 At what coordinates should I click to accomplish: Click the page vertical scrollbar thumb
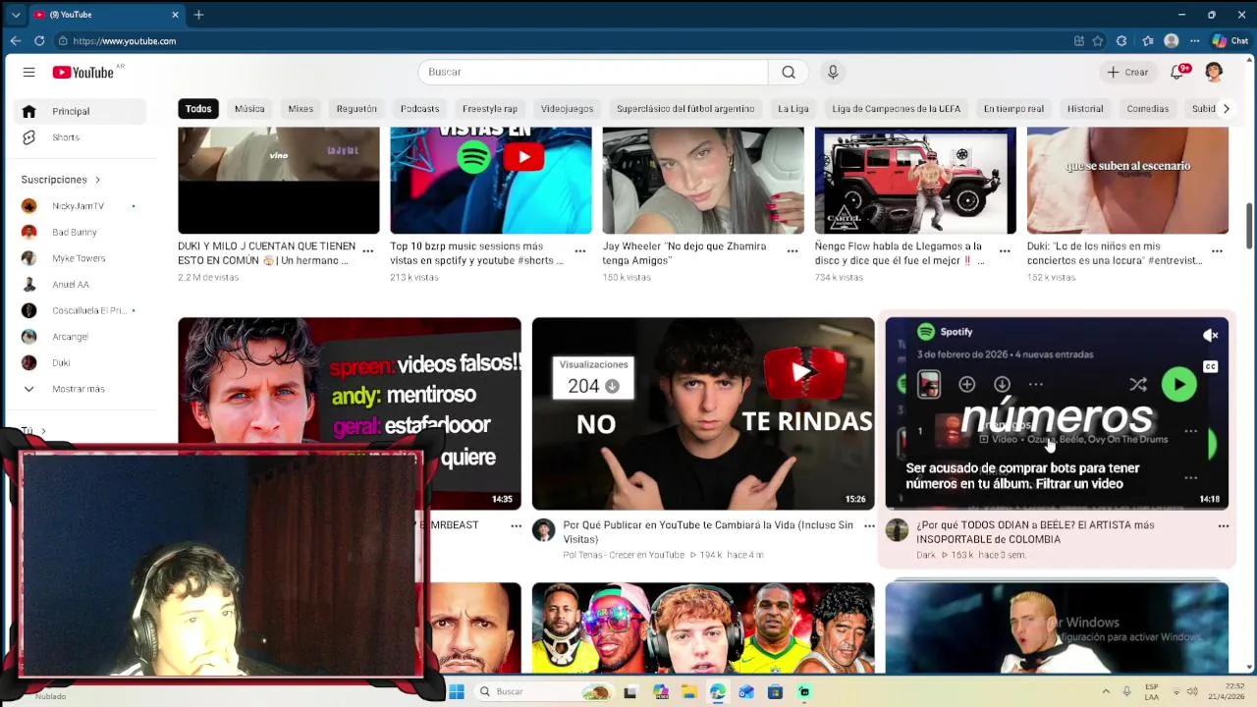[x=1249, y=226]
